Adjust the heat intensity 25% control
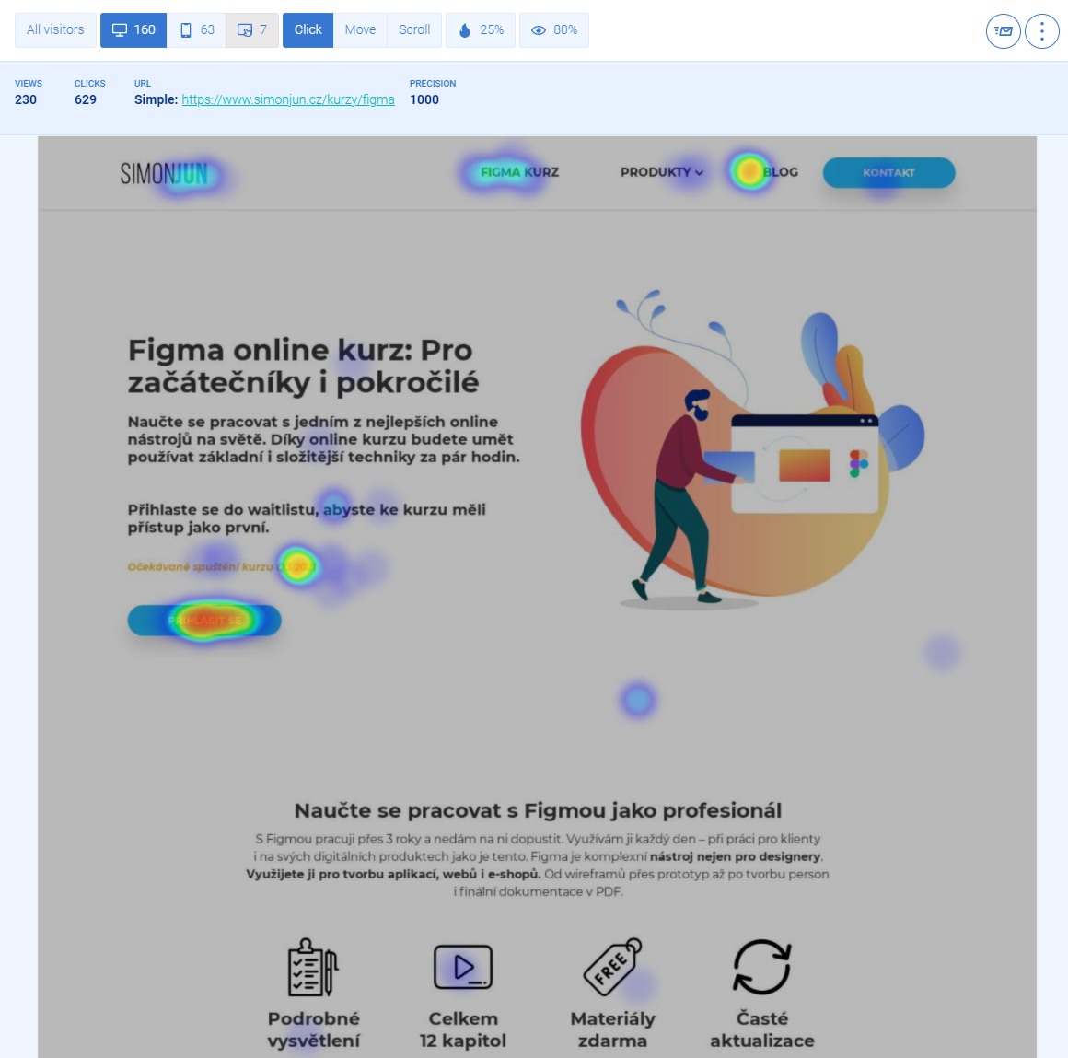1068x1058 pixels. (481, 30)
